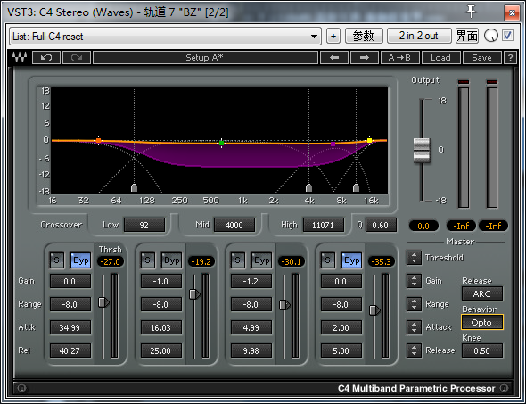Click the Low crossover handle on graph
The height and width of the screenshot is (404, 526).
pyautogui.click(x=135, y=187)
